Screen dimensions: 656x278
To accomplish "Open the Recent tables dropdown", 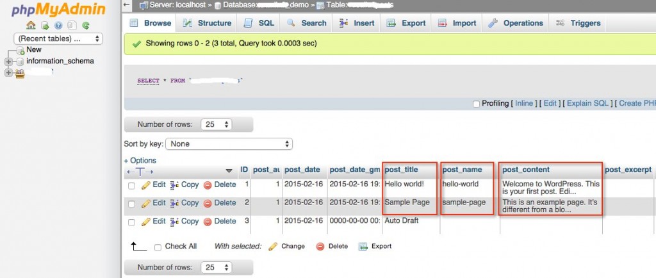I will tap(58, 38).
